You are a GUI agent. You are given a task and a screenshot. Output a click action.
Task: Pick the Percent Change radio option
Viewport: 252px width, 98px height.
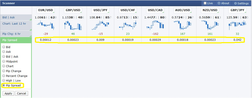[4, 76]
